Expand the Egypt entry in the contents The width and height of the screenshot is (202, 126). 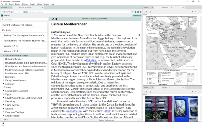click(3, 94)
